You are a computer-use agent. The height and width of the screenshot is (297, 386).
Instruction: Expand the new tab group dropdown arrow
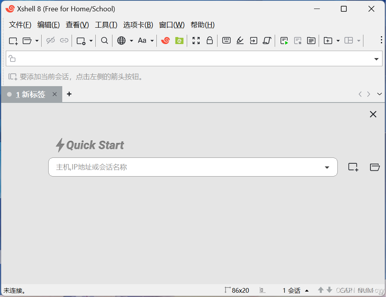(x=338, y=41)
